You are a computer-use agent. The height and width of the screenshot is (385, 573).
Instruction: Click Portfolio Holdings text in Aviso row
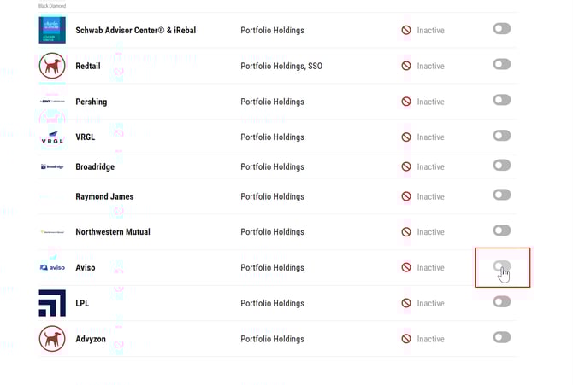click(x=272, y=268)
